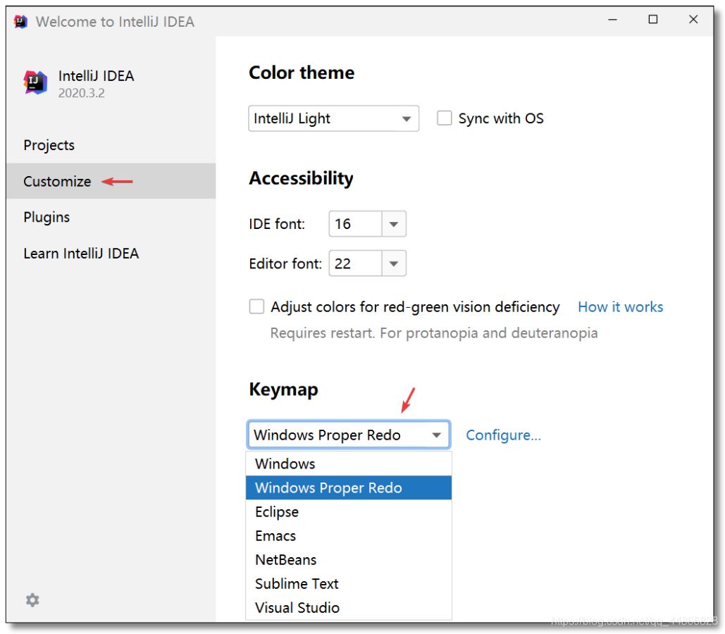Switch to the Plugins tab
The height and width of the screenshot is (634, 725).
pos(47,217)
